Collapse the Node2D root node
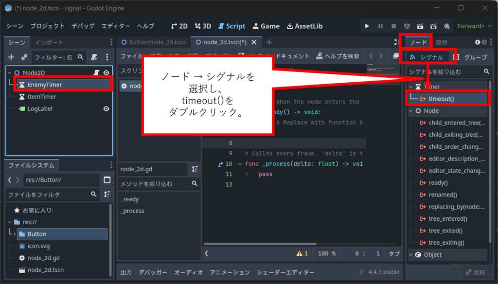 tap(10, 73)
